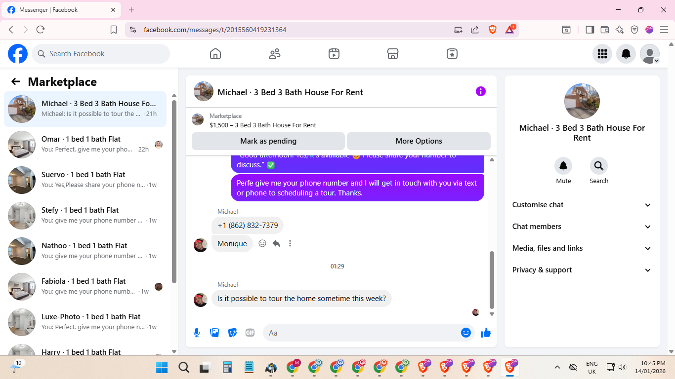Open the Friends icon in top navigation
Image resolution: width=675 pixels, height=379 pixels.
point(275,54)
